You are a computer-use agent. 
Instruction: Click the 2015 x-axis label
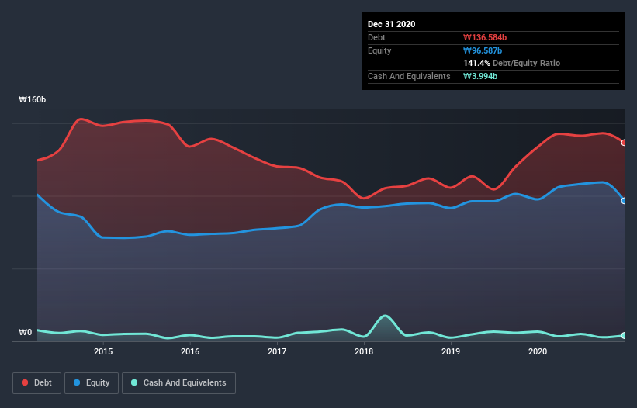(x=103, y=351)
